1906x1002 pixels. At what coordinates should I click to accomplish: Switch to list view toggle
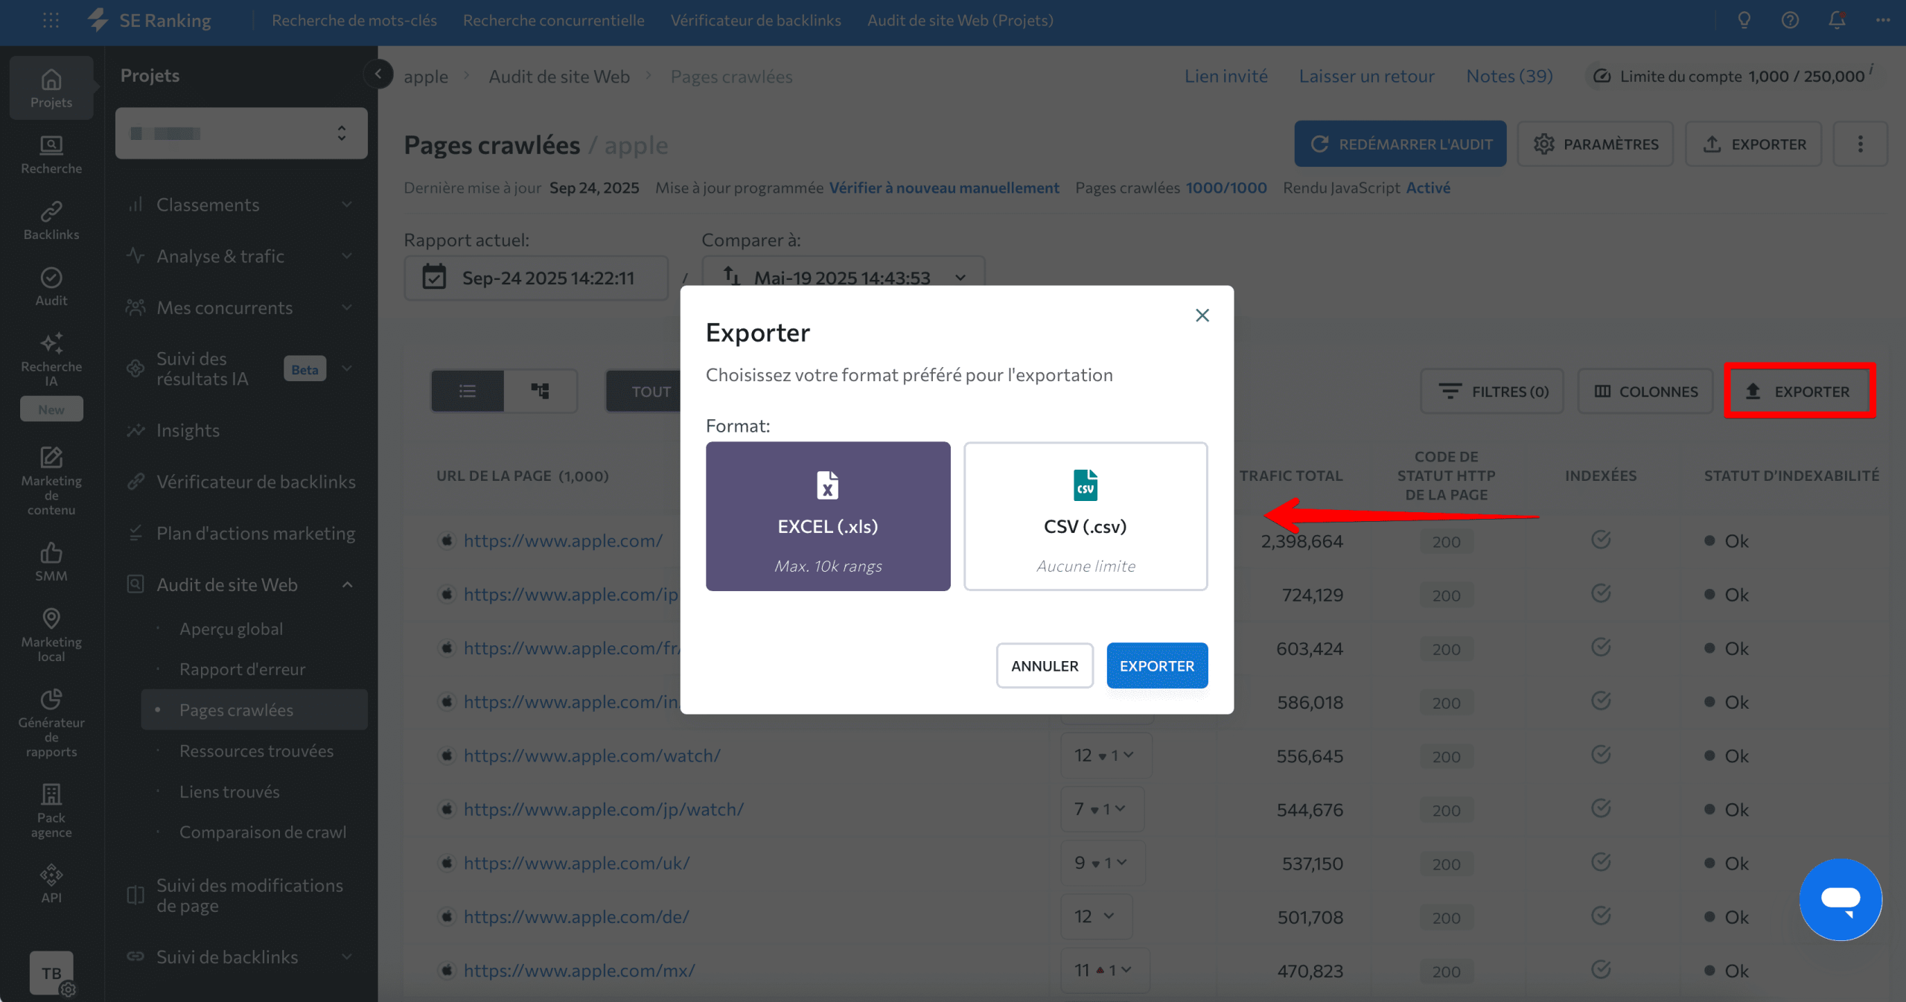coord(468,391)
